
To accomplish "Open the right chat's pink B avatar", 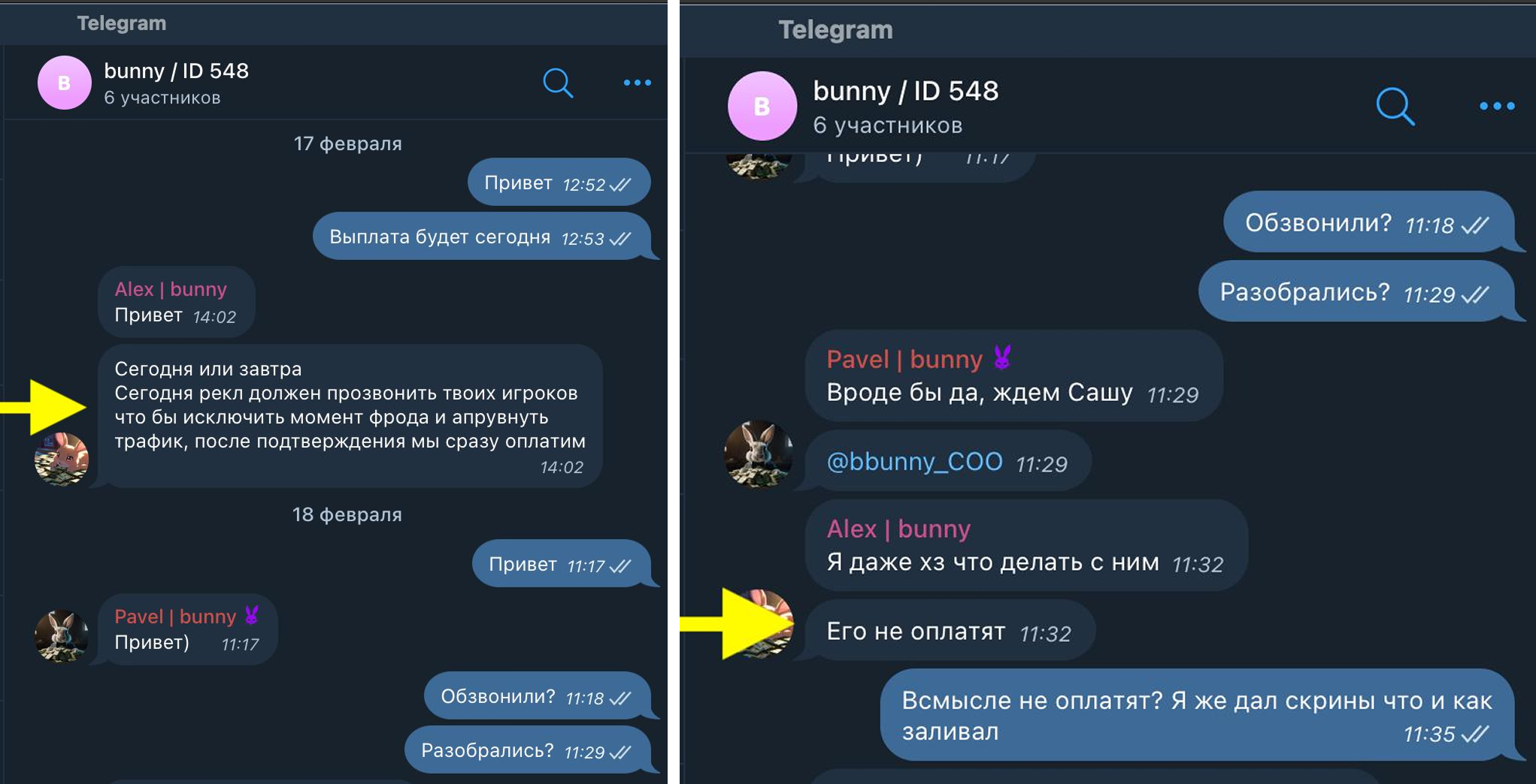I will tap(762, 106).
